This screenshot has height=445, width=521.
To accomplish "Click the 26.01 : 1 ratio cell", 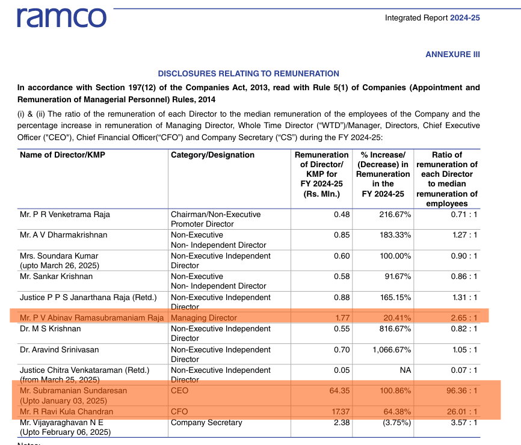I will point(462,412).
